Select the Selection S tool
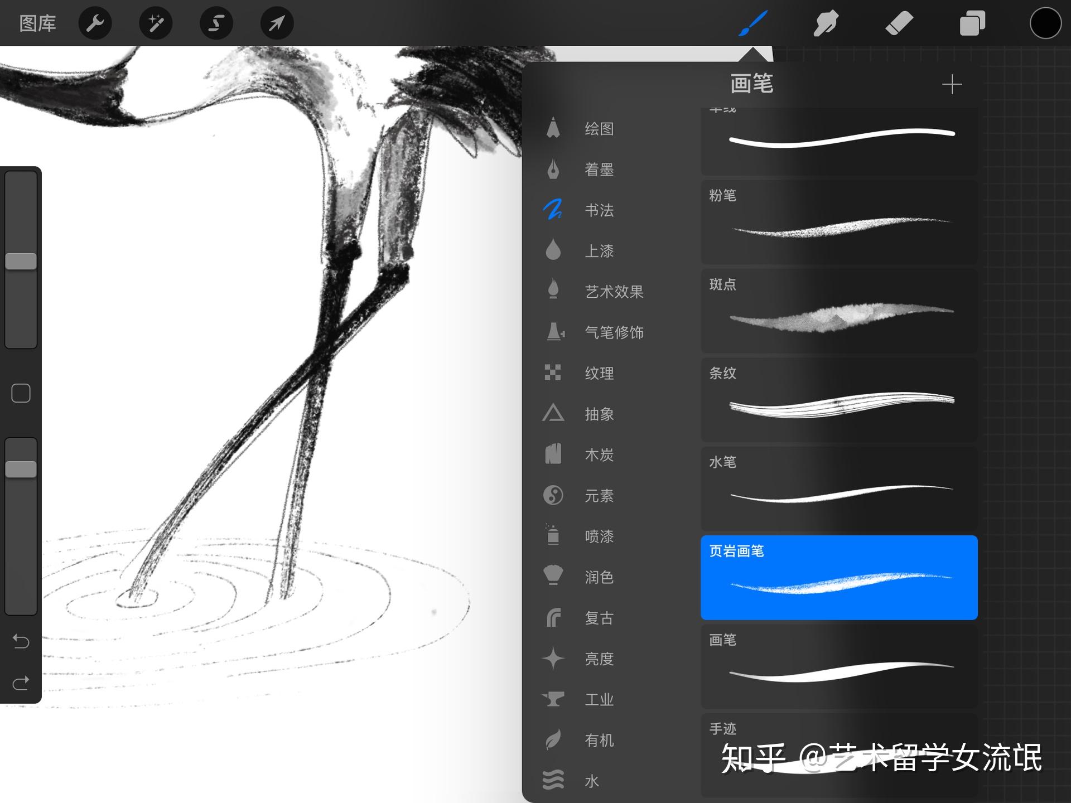Screen dimensions: 1071x803 click(x=216, y=23)
